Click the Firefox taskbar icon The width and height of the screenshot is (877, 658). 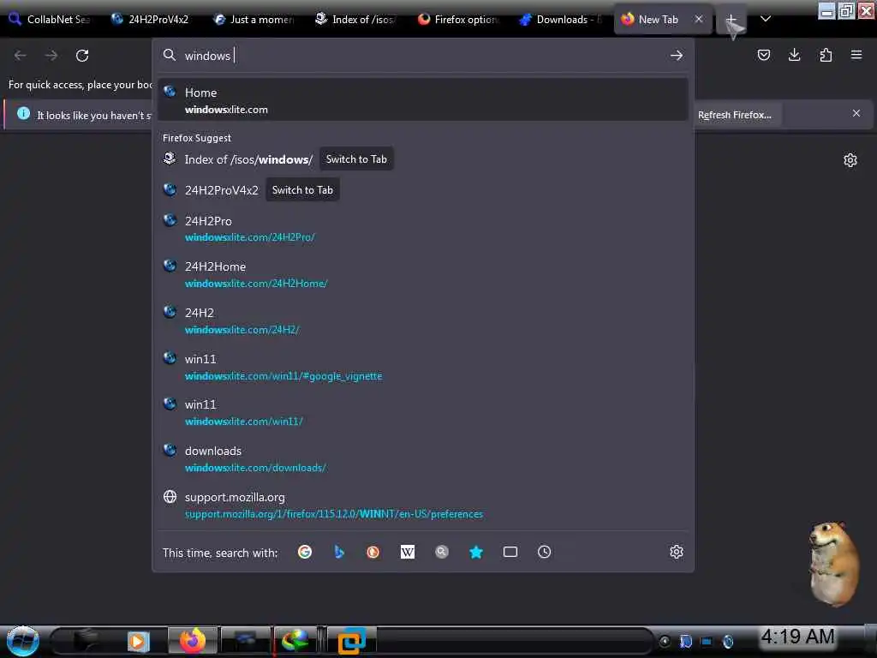pos(193,640)
